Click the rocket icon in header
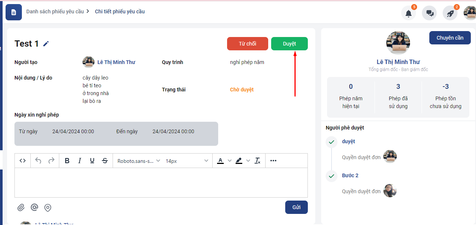 450,13
